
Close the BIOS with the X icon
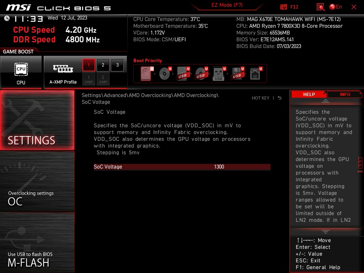[354, 7]
